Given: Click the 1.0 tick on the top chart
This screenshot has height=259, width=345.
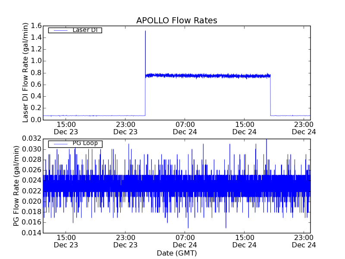Looking at the screenshot, I should point(36,61).
